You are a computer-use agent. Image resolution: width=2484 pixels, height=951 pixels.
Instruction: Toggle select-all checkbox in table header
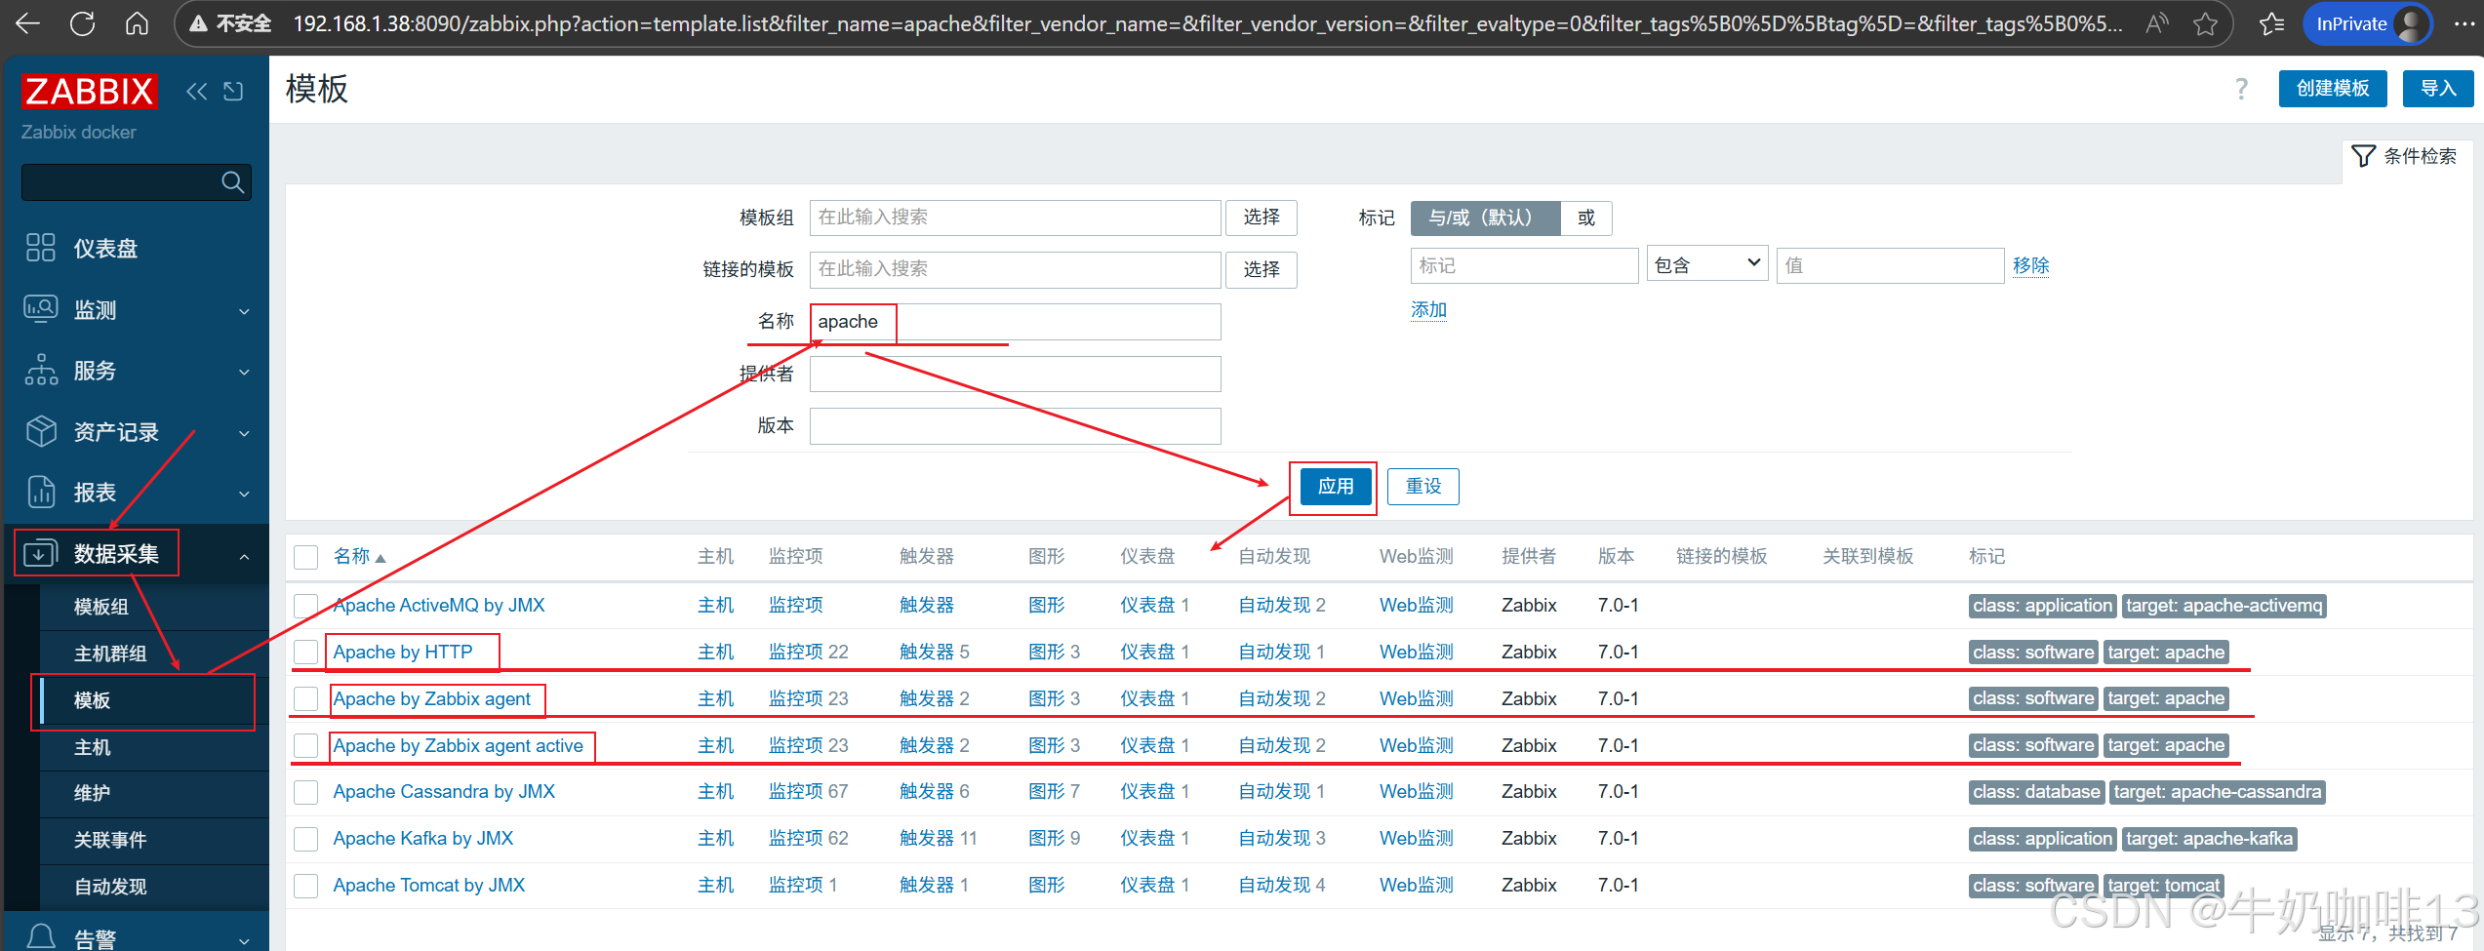click(x=306, y=557)
